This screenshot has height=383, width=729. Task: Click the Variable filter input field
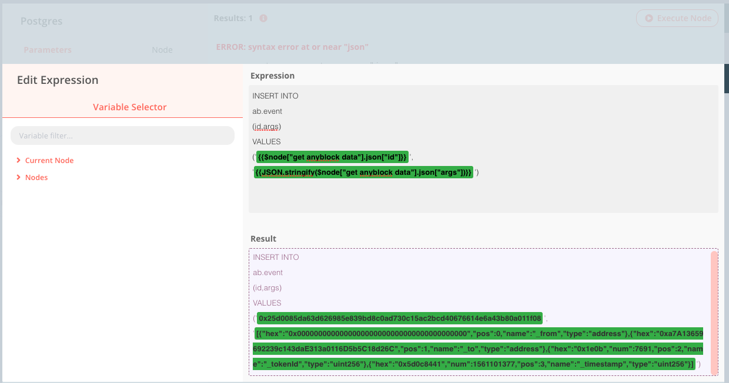coord(122,135)
